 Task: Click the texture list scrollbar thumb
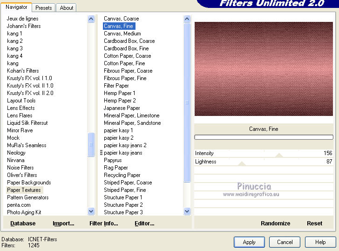[x=187, y=102]
